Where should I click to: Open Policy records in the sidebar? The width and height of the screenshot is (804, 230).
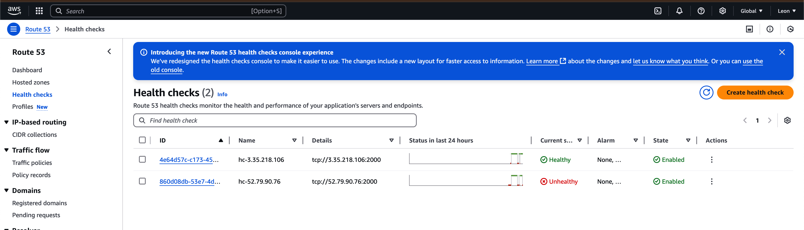tap(31, 175)
